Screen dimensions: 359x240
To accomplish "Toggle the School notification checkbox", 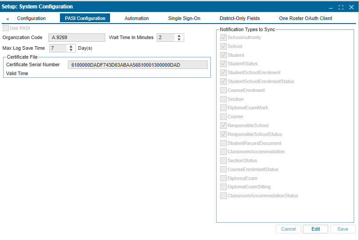I will [223, 46].
